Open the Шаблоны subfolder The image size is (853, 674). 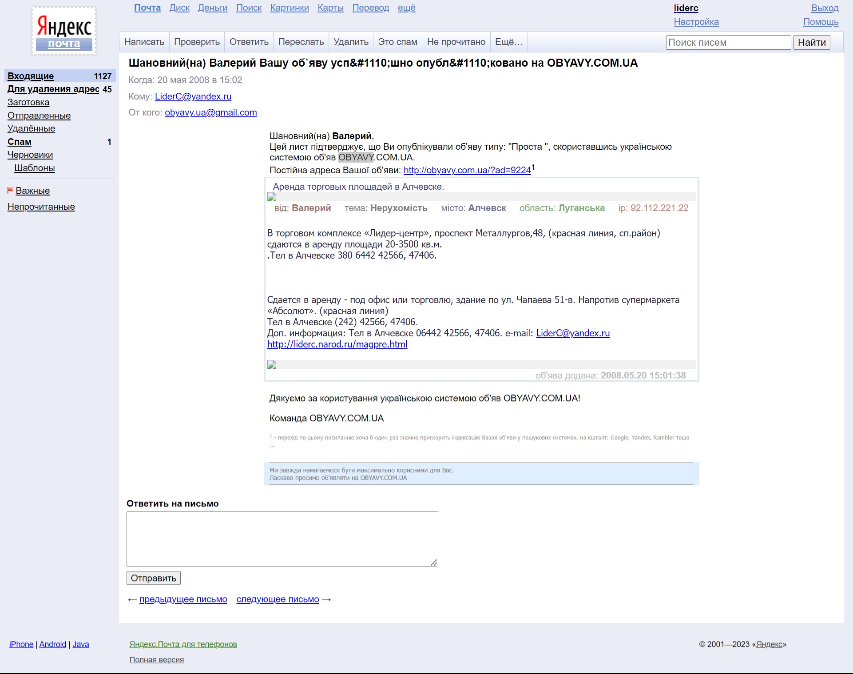coord(35,168)
